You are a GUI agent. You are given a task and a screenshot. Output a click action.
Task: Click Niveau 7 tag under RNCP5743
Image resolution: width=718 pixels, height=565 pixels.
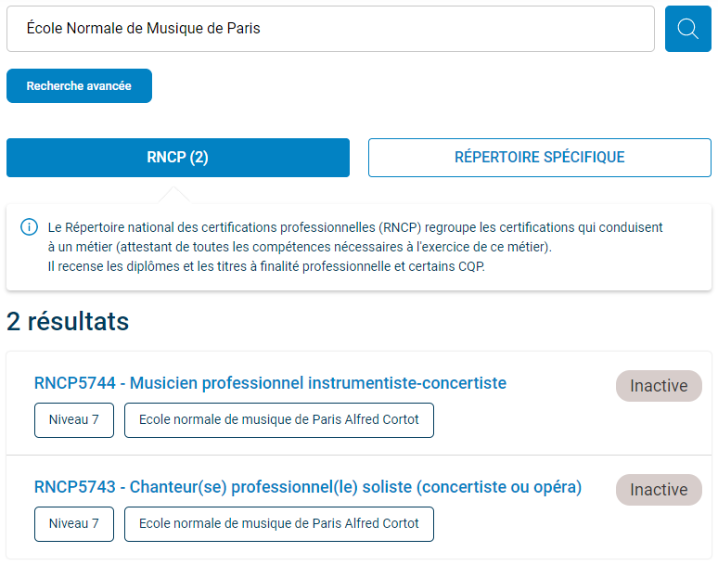(x=74, y=524)
